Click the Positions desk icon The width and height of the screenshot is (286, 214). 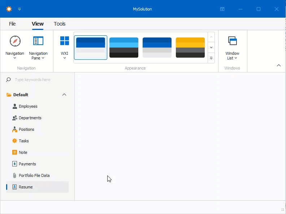(x=14, y=129)
